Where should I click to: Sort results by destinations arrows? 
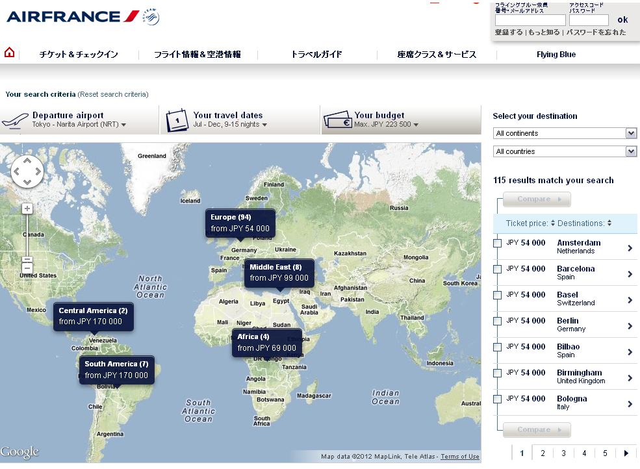pyautogui.click(x=609, y=223)
